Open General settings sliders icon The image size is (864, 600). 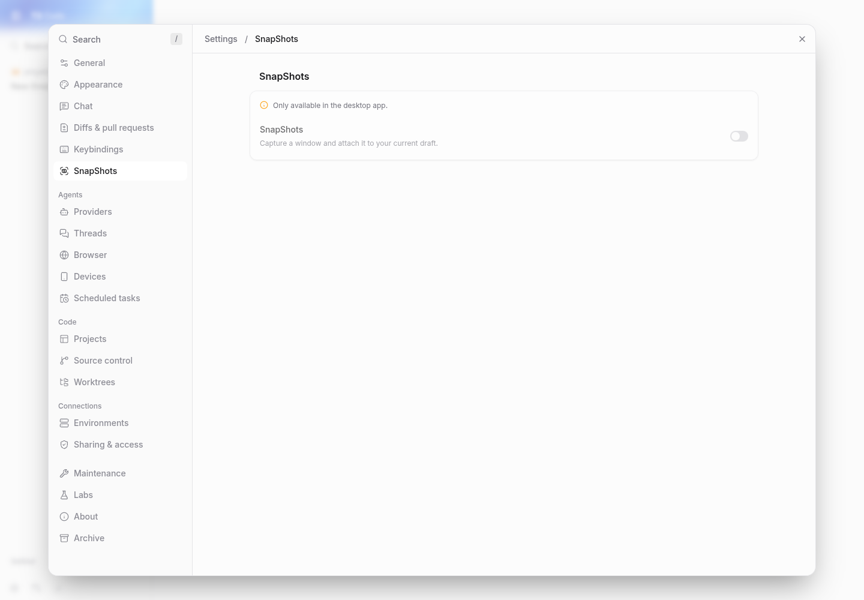click(x=64, y=63)
